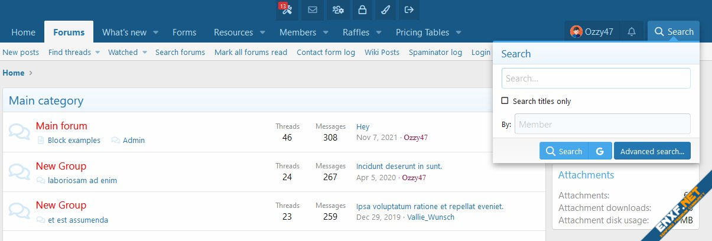Open the Forms navigation tab
This screenshot has width=712, height=241.
click(184, 32)
